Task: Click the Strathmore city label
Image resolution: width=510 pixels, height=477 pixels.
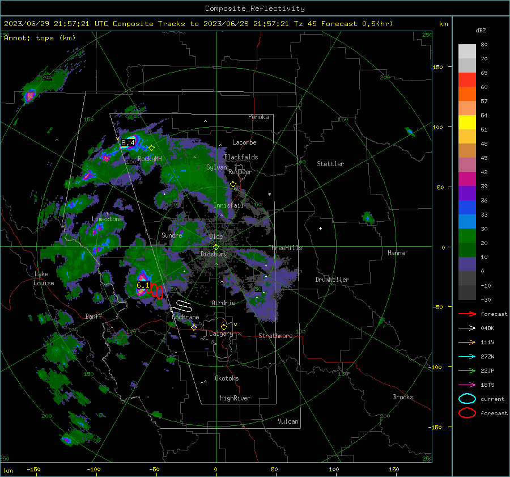Action: pos(275,336)
